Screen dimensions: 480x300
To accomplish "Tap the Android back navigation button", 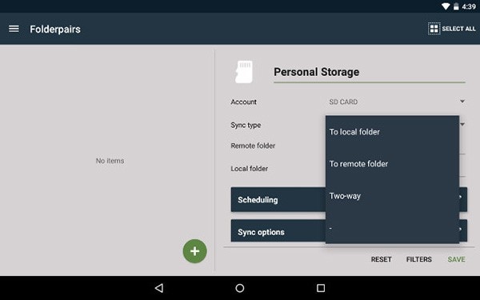I will (159, 288).
